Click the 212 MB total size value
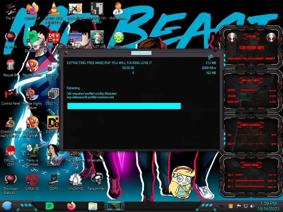Viewport: 283px width, 212px height. tap(211, 63)
